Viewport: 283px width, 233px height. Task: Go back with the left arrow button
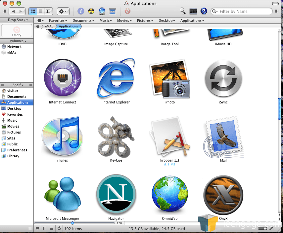13,11
